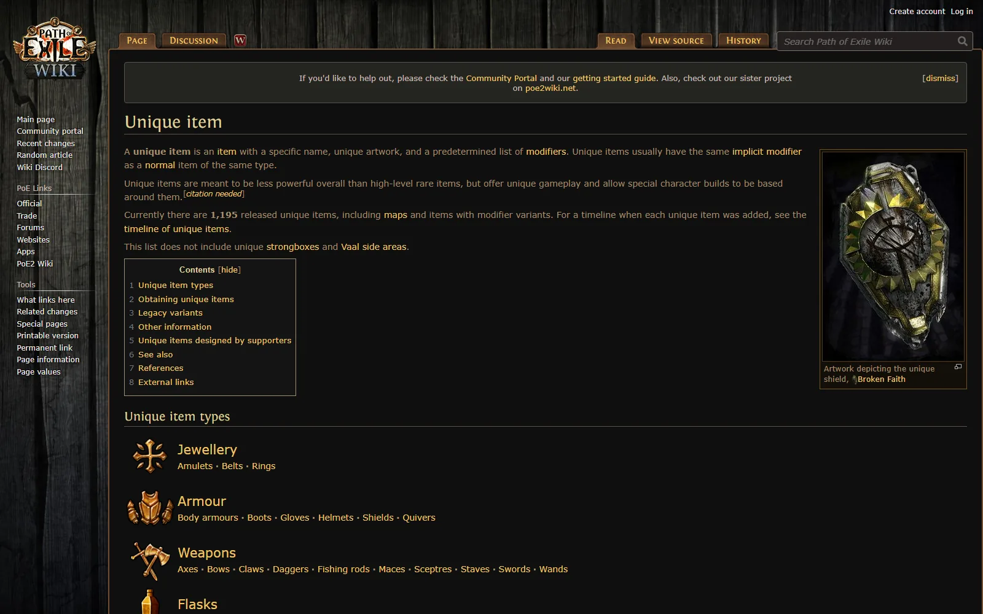Viewport: 983px width, 614px height.
Task: Open Wiki Discord link
Action: tap(39, 167)
